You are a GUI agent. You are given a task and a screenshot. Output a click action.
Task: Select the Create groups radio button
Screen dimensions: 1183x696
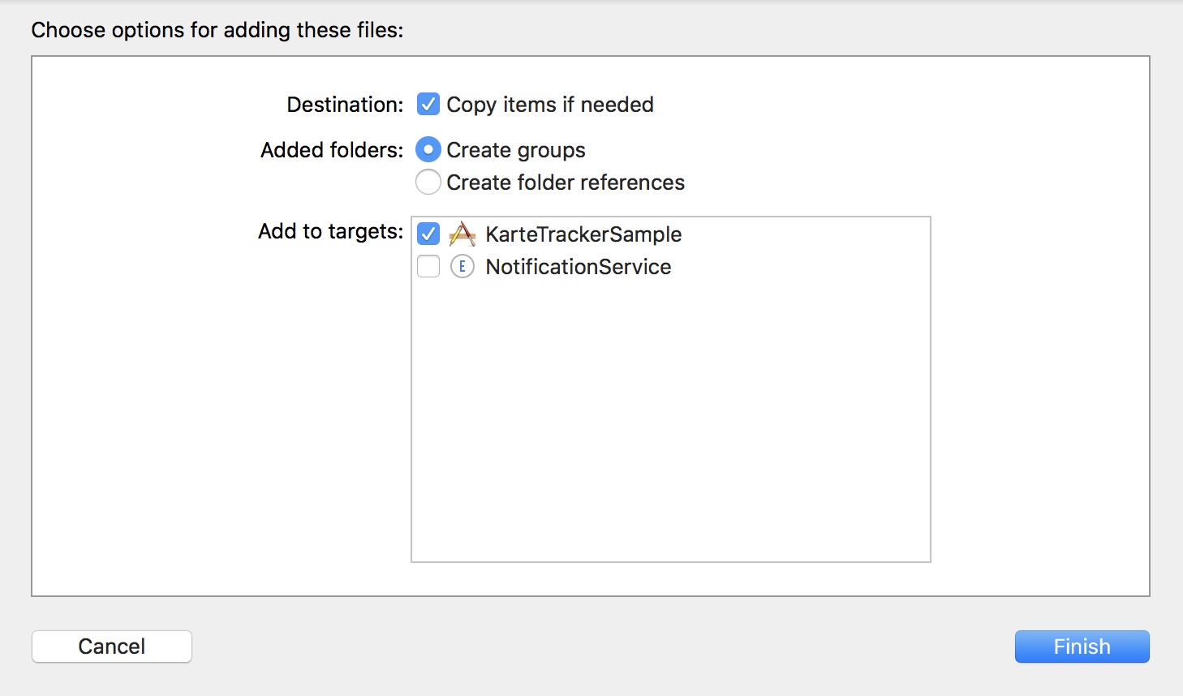428,150
